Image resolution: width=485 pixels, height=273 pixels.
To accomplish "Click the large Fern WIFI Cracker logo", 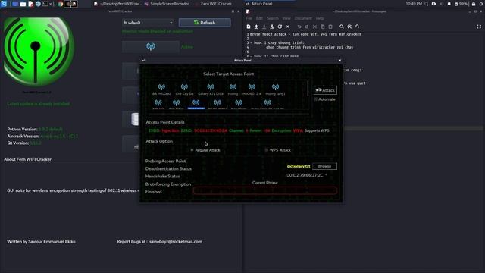I will point(39,52).
